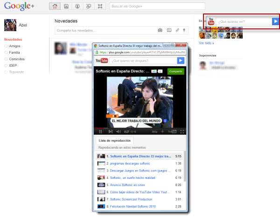
Task: Open Abel's profile picture
Action: [x=10, y=25]
